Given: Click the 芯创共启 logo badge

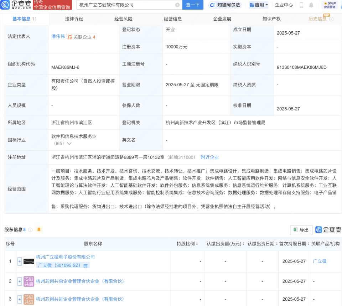Looking at the screenshot, I should pyautogui.click(x=29, y=281).
